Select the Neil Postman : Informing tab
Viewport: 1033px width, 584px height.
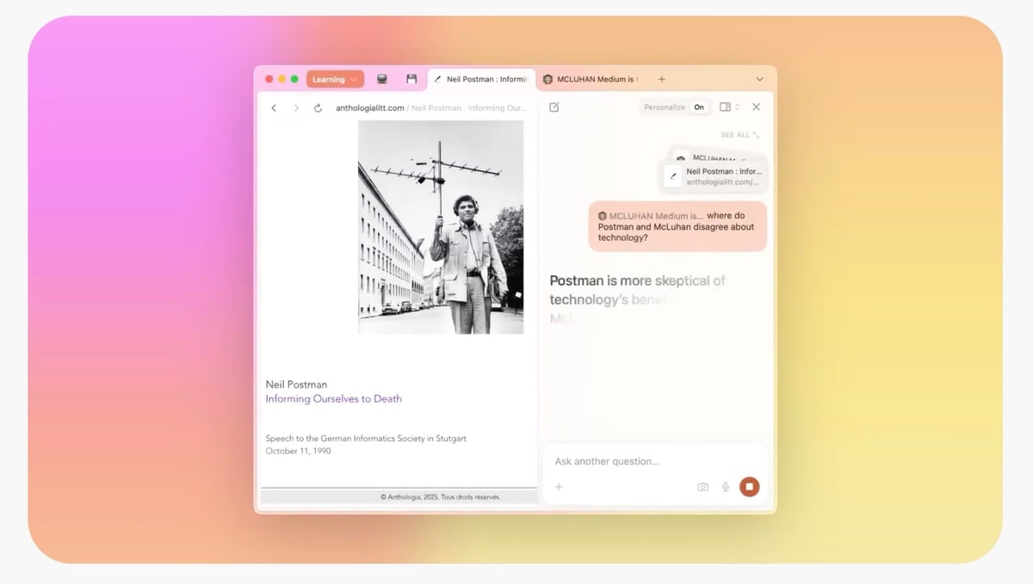coord(481,79)
